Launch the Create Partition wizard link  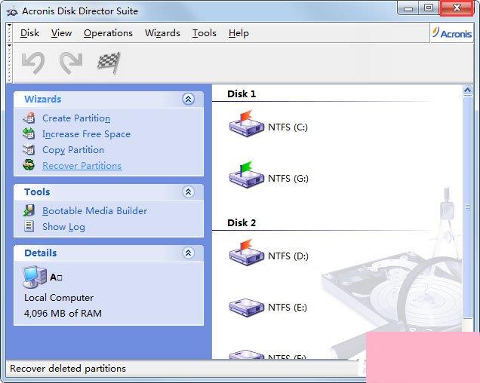76,118
